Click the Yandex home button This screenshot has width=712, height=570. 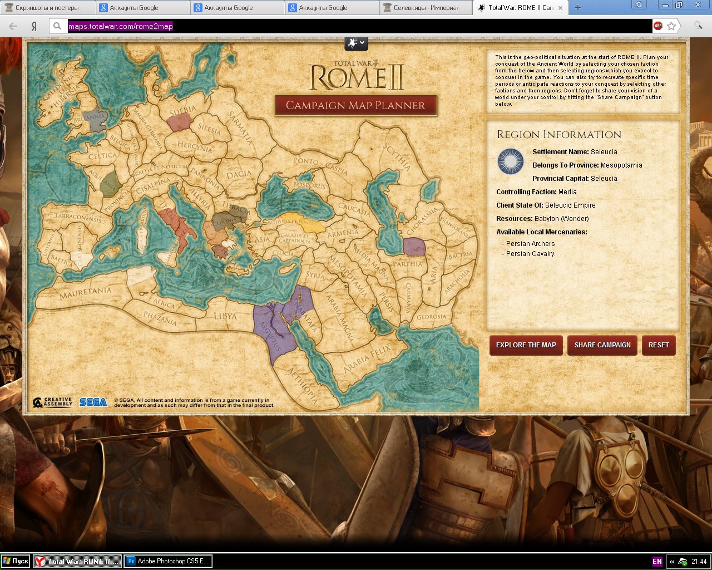(x=34, y=26)
